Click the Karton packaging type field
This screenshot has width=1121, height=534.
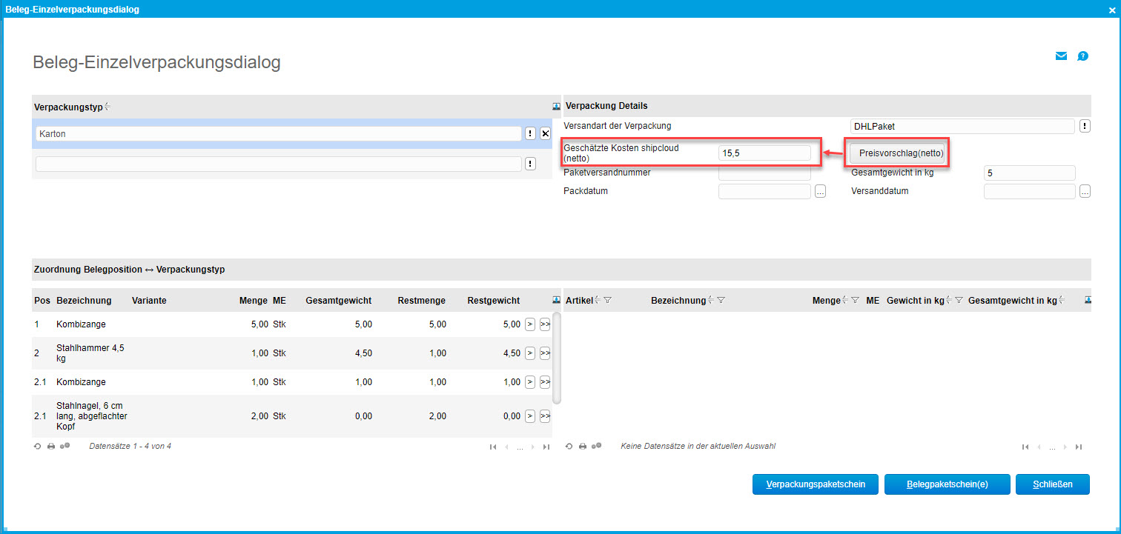click(279, 133)
